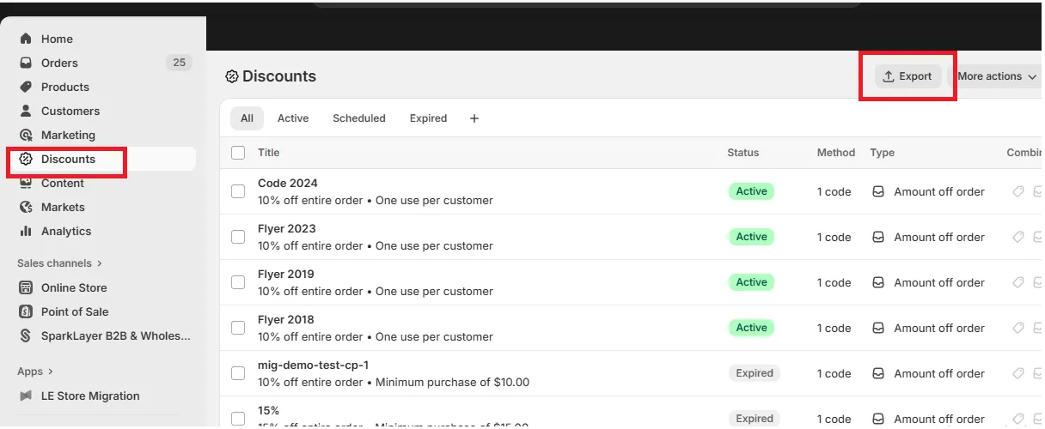The image size is (1045, 429).
Task: Click the combination tag icon for Flyer 2018
Action: pyautogui.click(x=1018, y=328)
